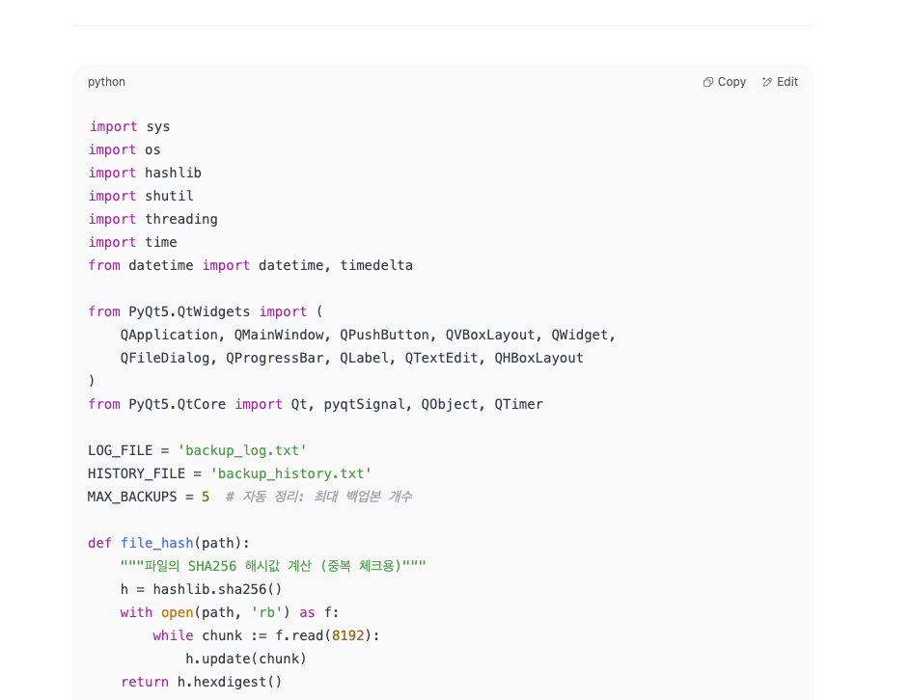Click 'hashlib.sha256()' in the code
This screenshot has width=911, height=700.
(218, 590)
